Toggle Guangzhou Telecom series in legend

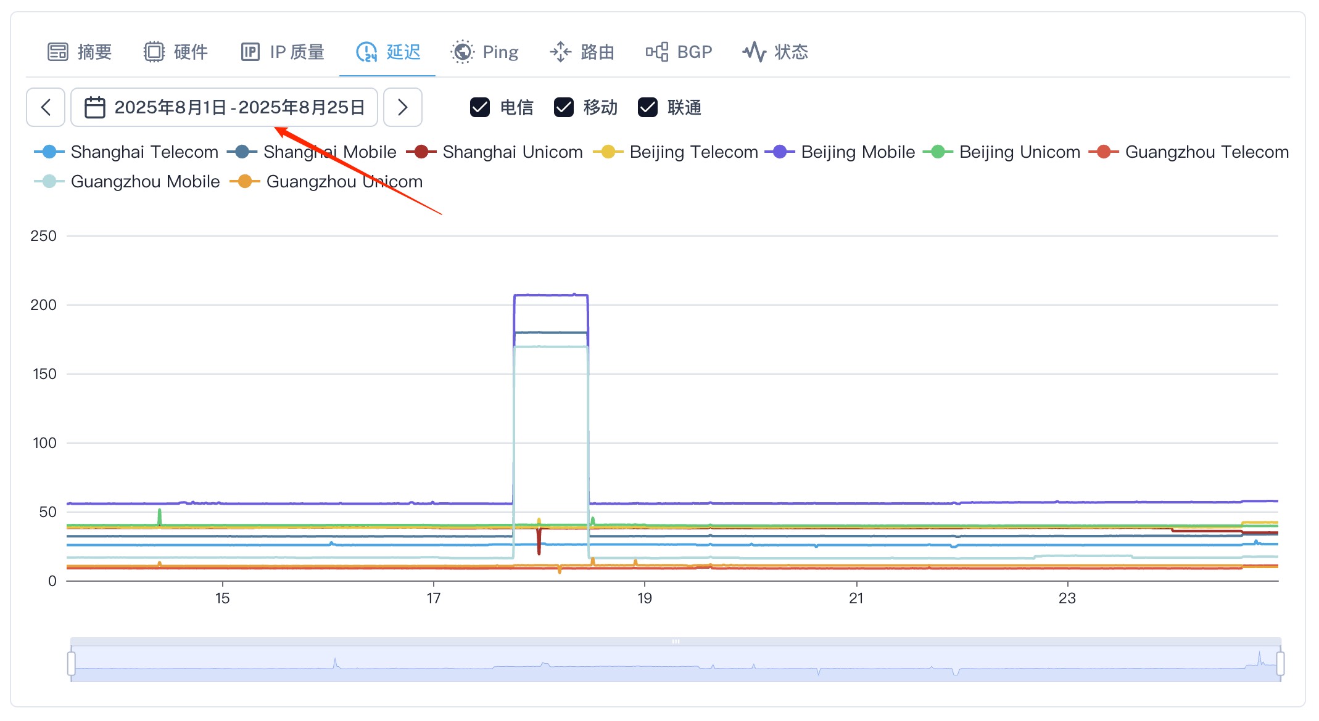[1206, 152]
